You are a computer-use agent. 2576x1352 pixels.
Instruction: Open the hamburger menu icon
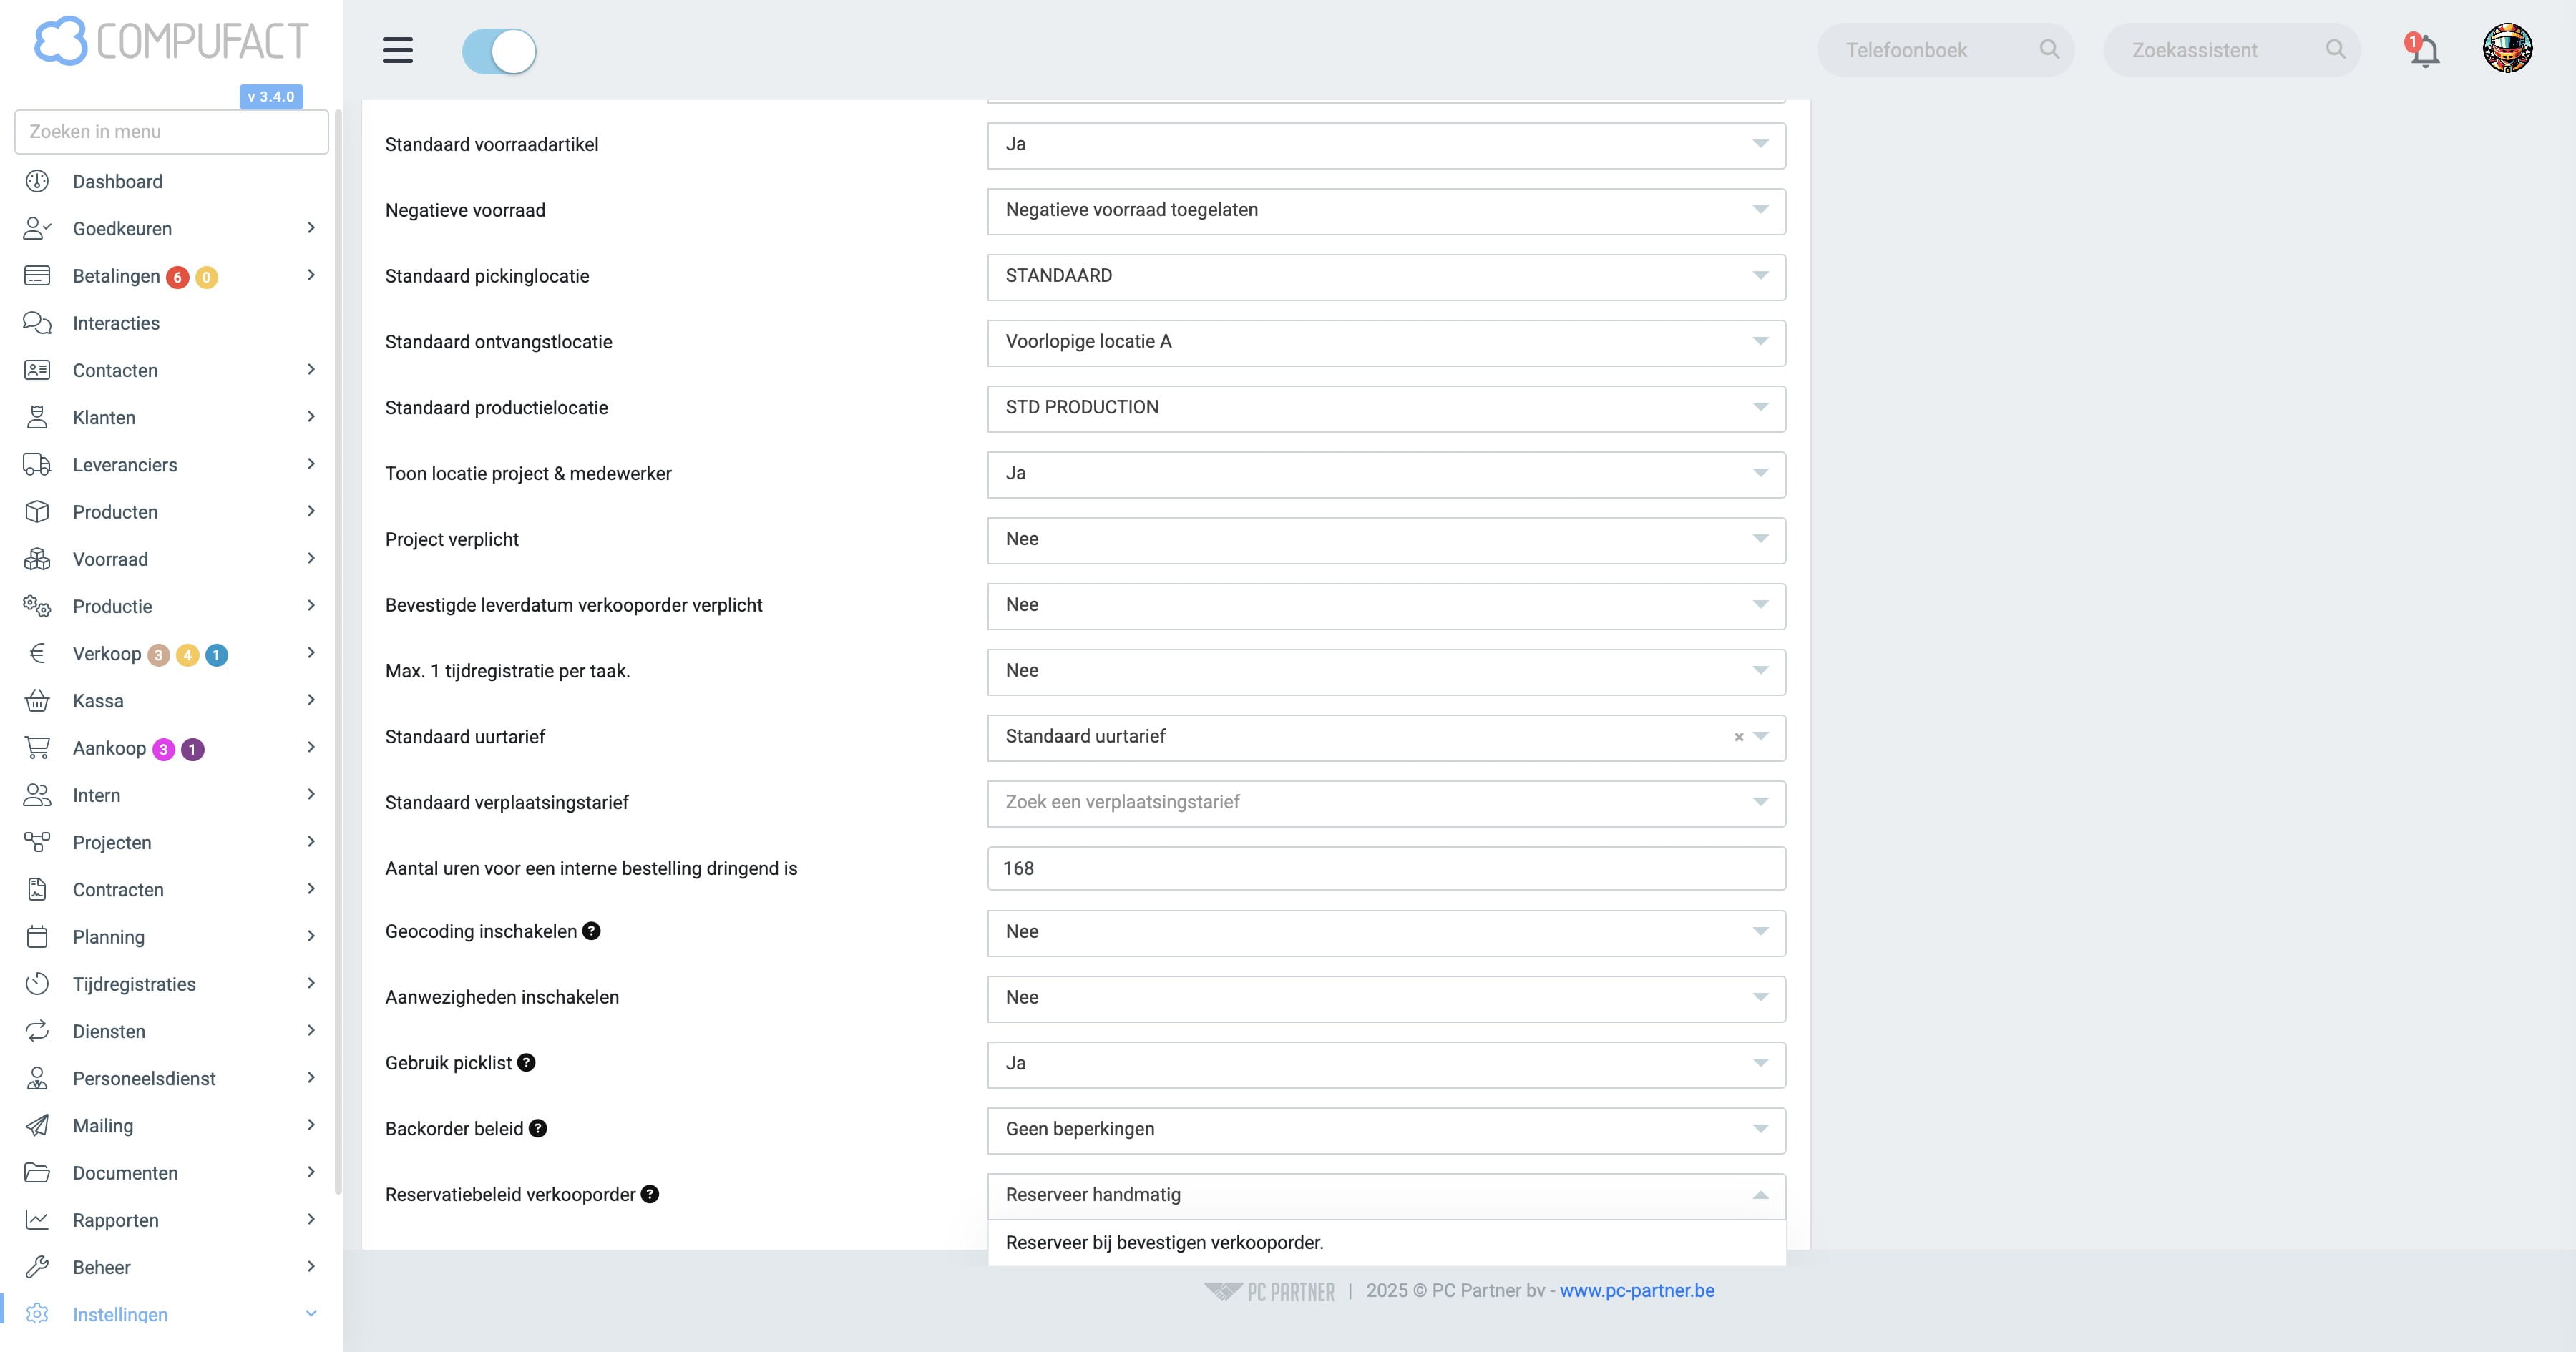pos(397,50)
